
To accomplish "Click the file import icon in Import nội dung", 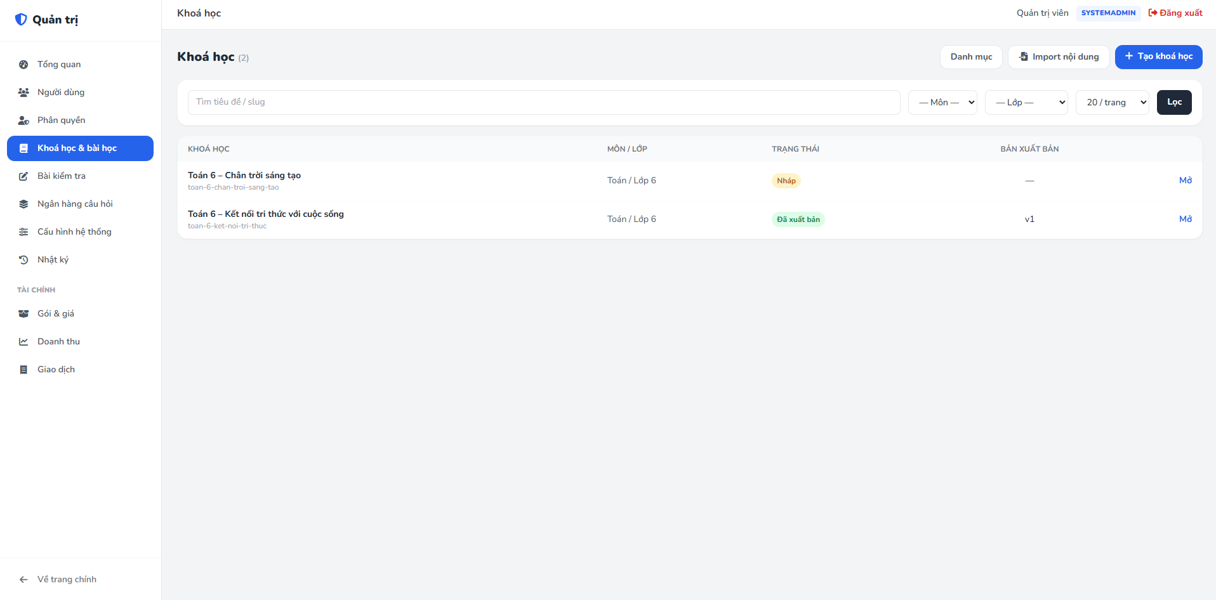I will tap(1024, 57).
